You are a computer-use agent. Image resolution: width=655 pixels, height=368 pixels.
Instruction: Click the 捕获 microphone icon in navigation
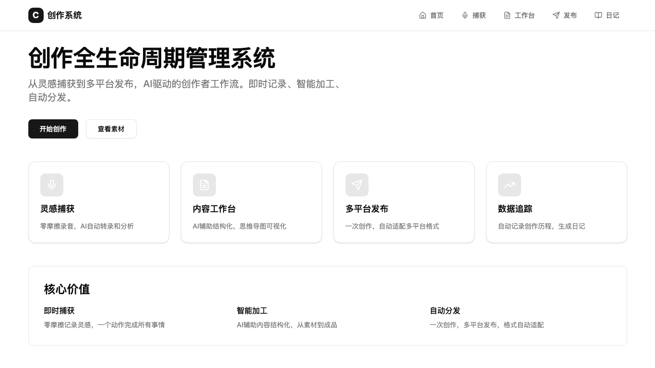tap(465, 15)
